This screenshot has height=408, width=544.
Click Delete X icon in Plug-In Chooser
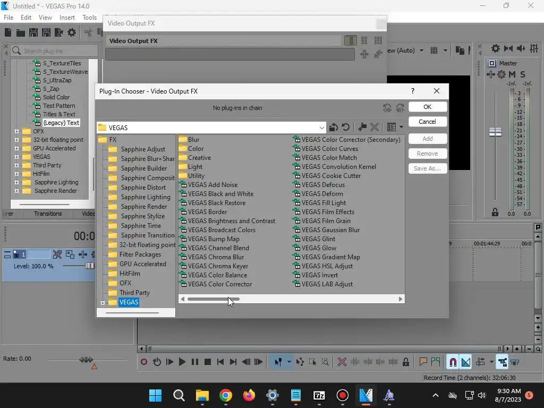click(x=375, y=127)
